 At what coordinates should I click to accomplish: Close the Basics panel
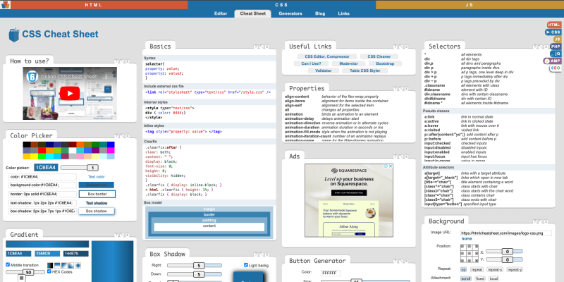(x=267, y=47)
